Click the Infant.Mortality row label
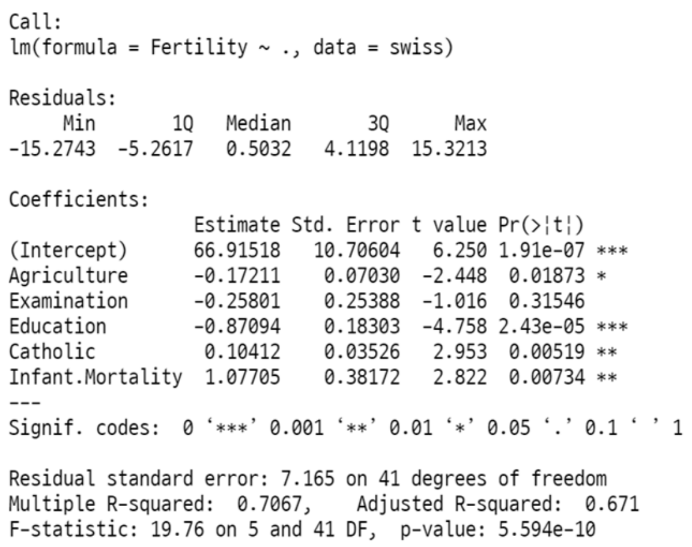 [x=96, y=377]
